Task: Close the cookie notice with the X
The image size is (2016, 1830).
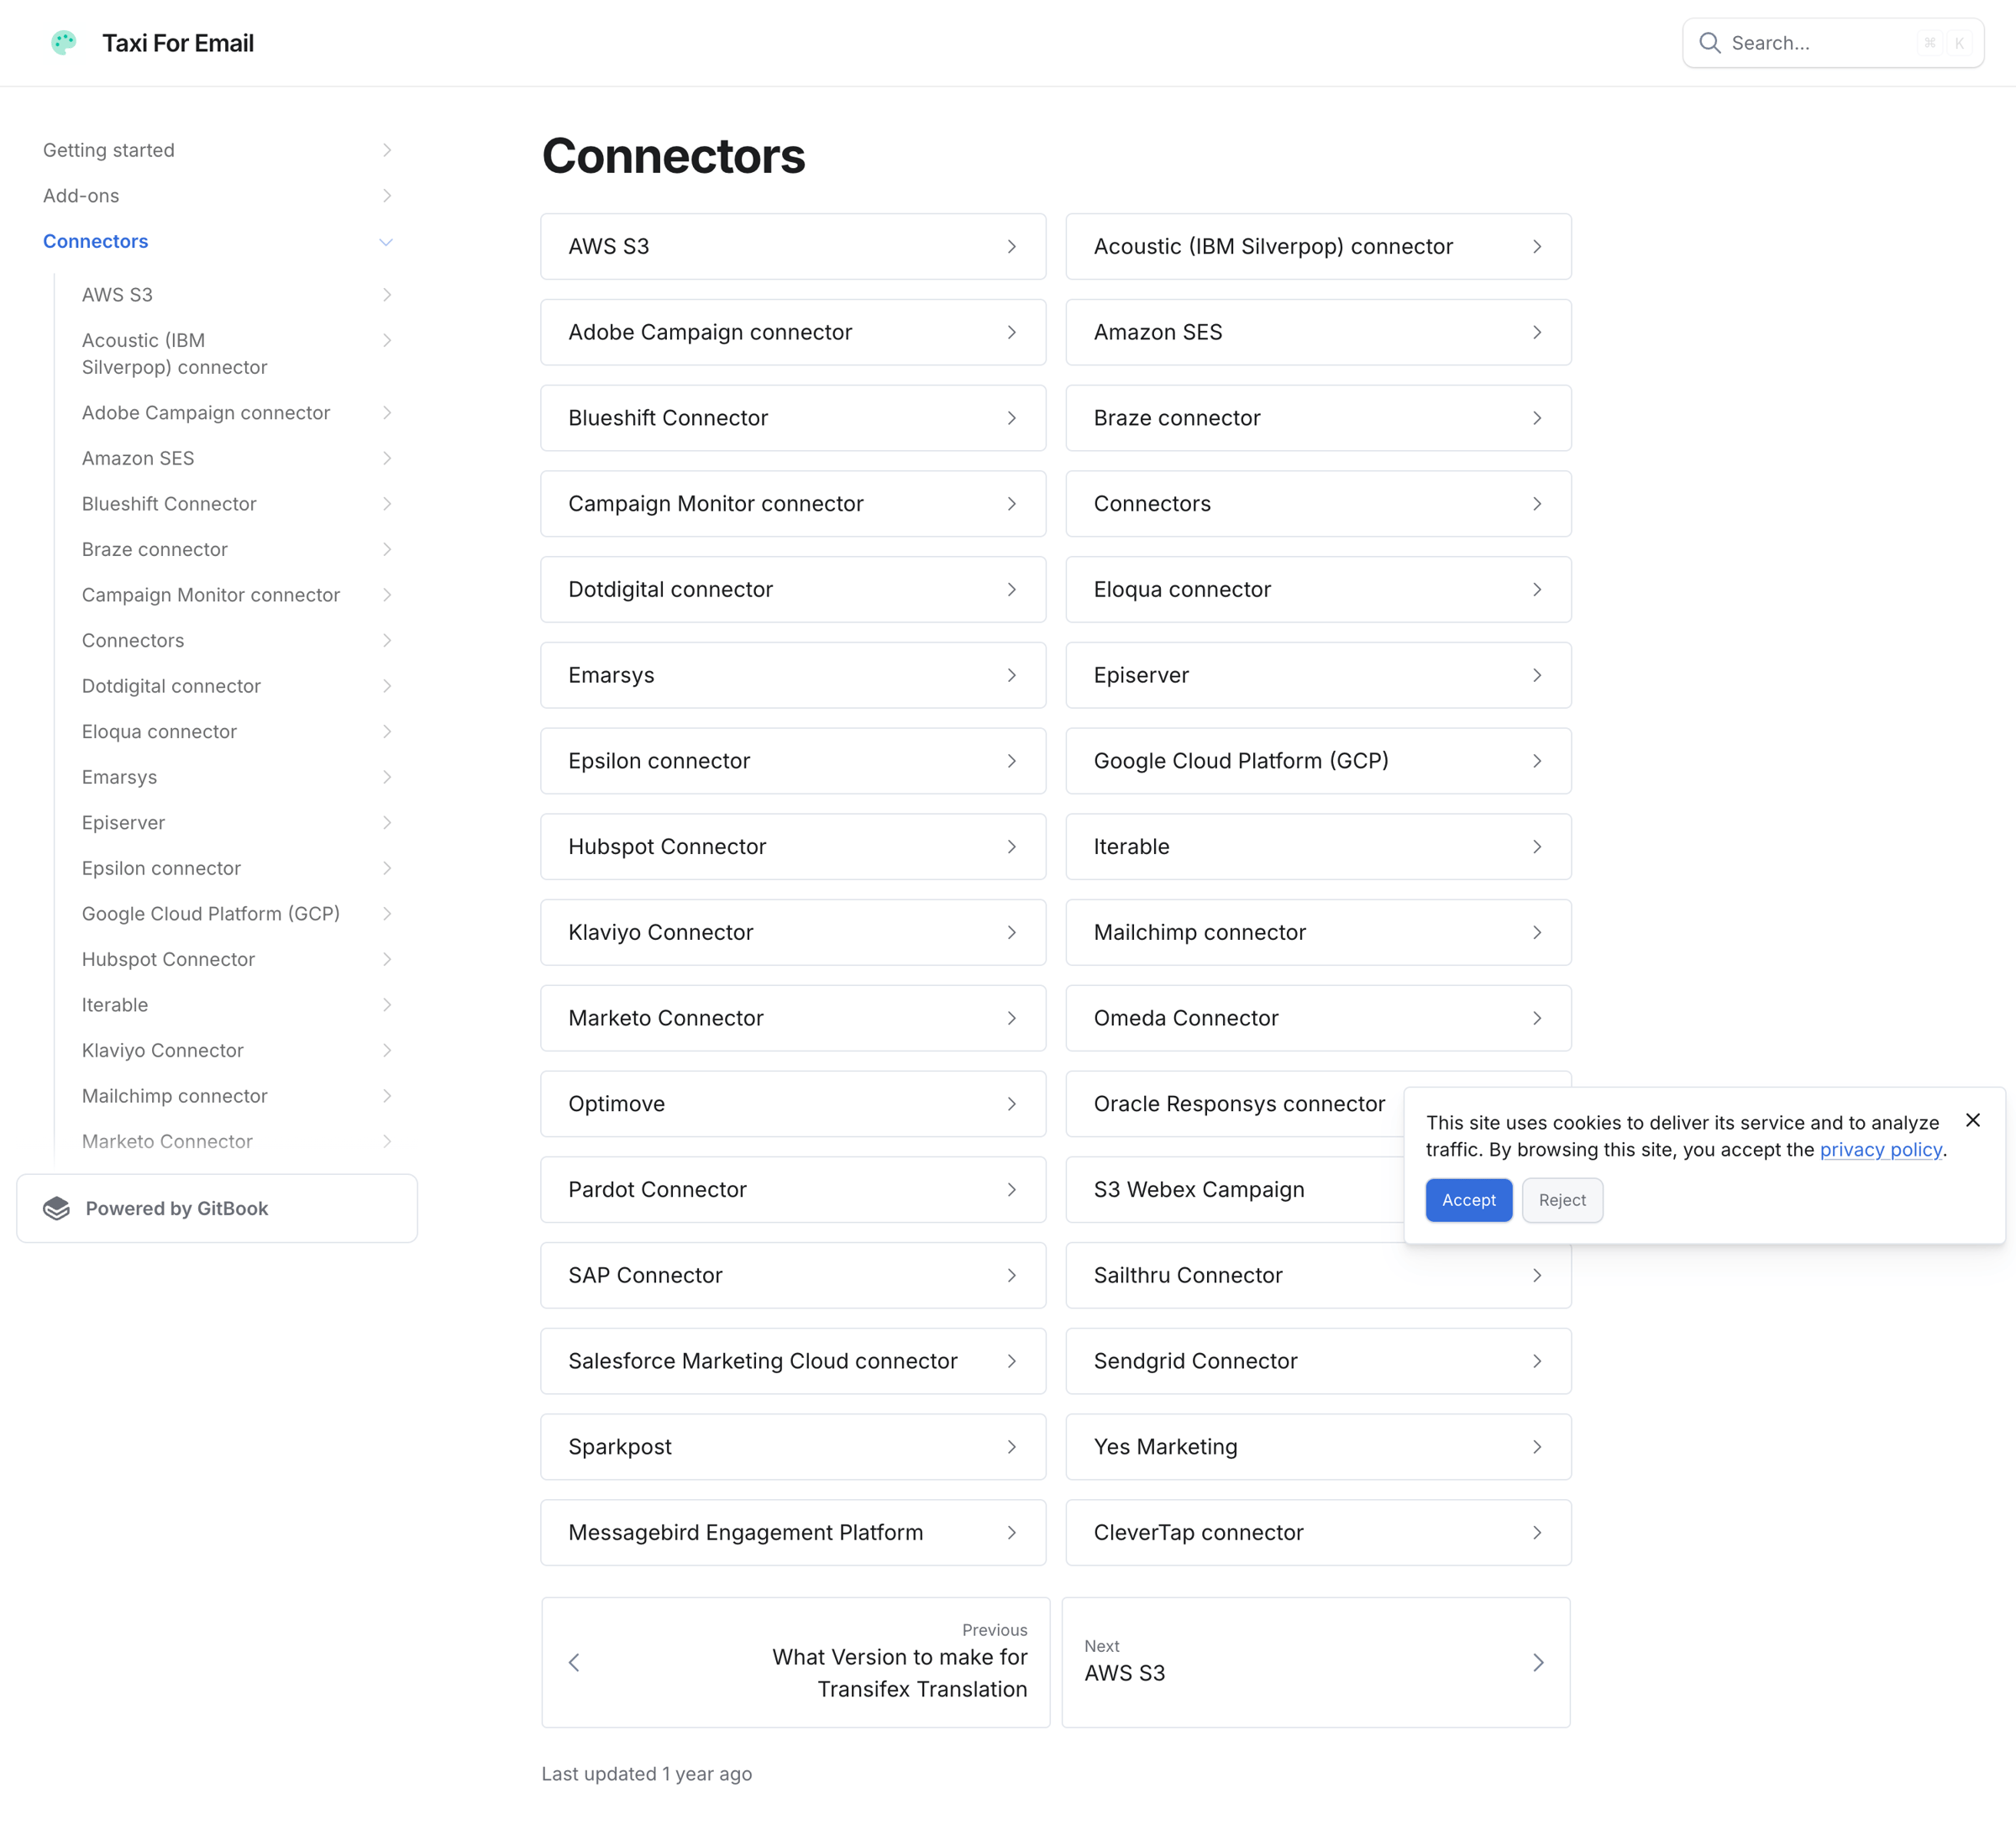Action: (x=1972, y=1120)
